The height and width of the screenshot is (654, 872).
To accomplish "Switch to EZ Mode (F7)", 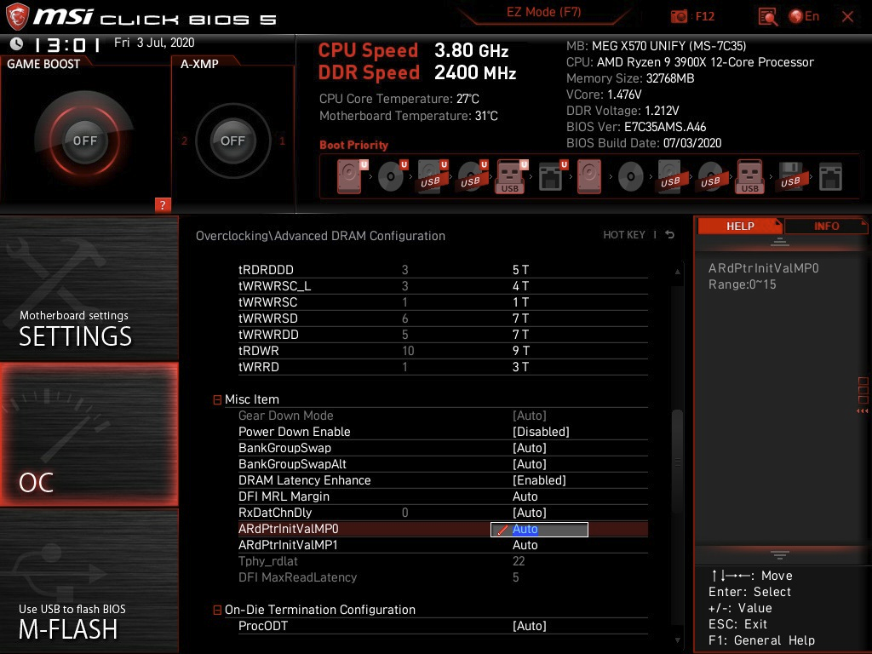I will click(x=543, y=12).
